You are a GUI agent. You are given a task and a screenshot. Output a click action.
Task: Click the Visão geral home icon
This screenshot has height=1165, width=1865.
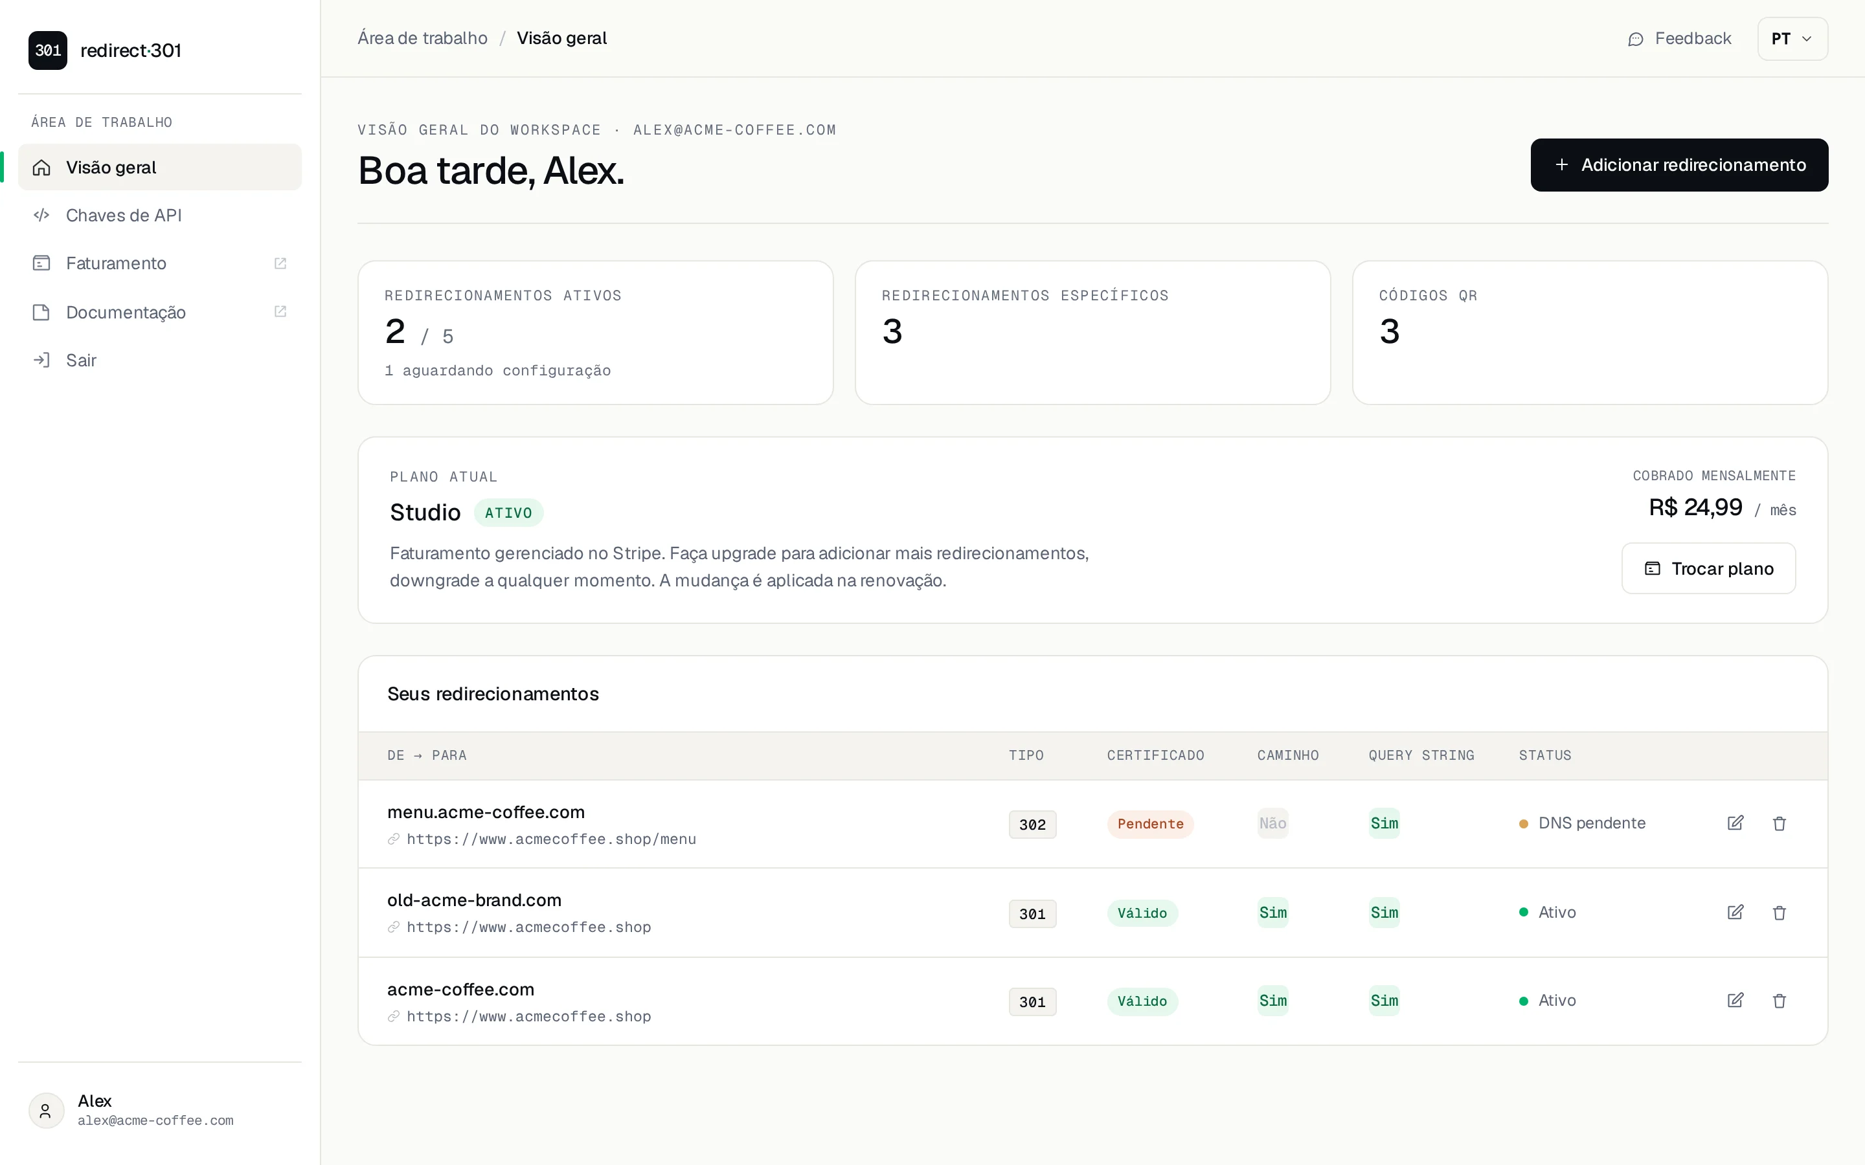(41, 167)
